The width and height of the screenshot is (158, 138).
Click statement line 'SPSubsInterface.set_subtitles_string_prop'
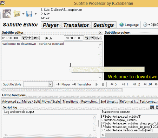129,123
